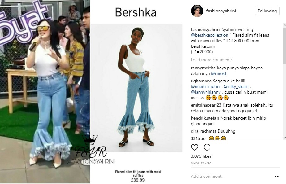The height and width of the screenshot is (184, 286).
Task: Open the @ririokt mention
Action: click(219, 73)
